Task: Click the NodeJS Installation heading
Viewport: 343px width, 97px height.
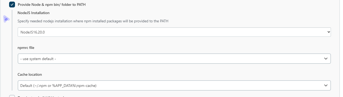Action: [33, 13]
